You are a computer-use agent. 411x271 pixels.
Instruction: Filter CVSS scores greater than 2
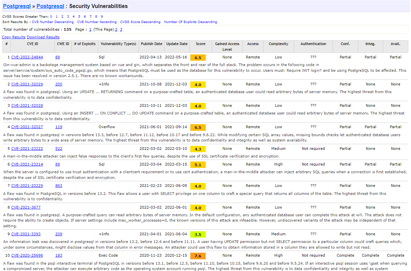coord(62,16)
